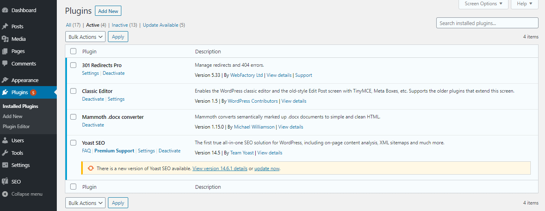Click the Dashboard gauge icon in sidebar
This screenshot has width=545, height=211.
5,10
